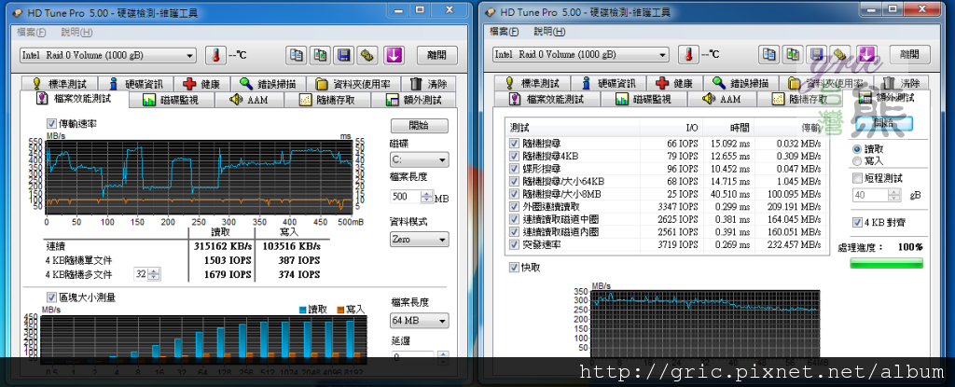Adjust 檔案長度 500 MB stepper

426,197
